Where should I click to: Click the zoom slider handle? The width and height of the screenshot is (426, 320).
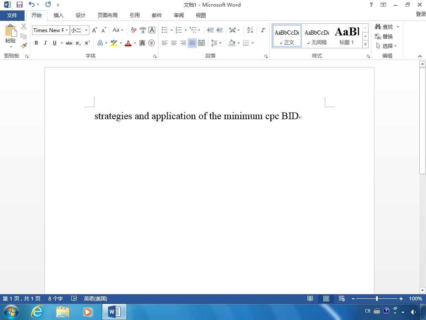tap(377, 298)
